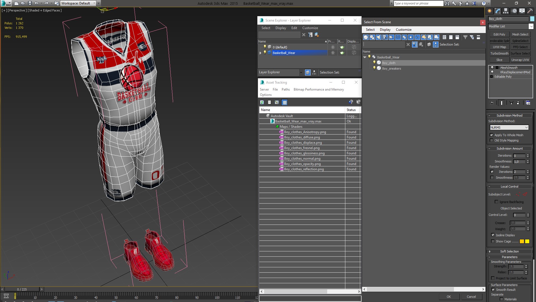Click OK in Select From Scene
Screen dimensions: 536x302
pyautogui.click(x=449, y=297)
